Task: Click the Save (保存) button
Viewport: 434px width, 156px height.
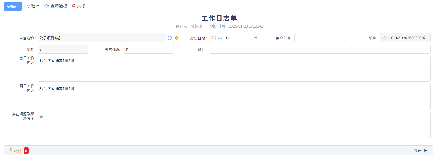Action: click(x=13, y=6)
